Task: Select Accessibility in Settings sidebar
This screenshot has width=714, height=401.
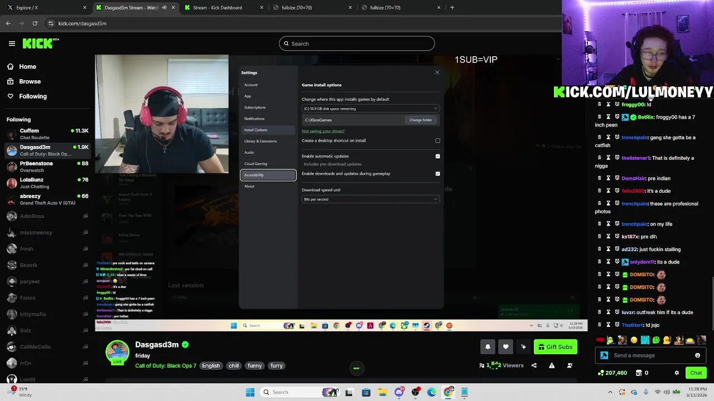Action: coord(268,175)
